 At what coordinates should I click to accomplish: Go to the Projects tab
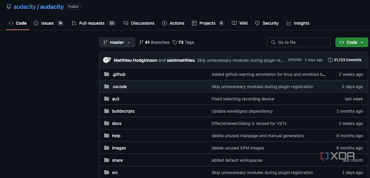tap(208, 23)
